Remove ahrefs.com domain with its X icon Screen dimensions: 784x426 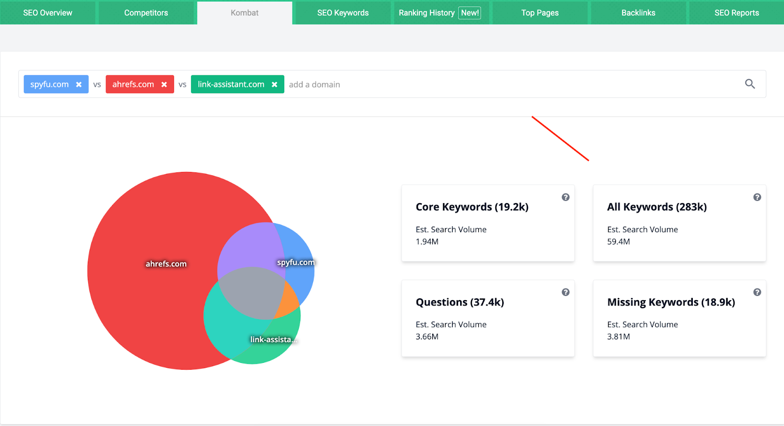point(164,84)
